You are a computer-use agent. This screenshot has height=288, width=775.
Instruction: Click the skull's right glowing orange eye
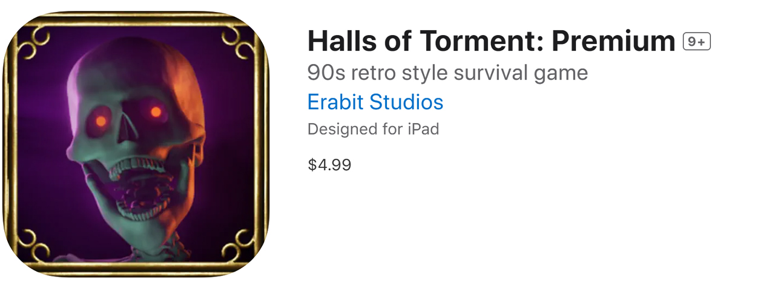coord(156,112)
